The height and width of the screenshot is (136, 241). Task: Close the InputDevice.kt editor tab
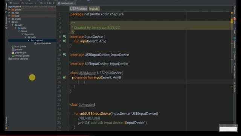pyautogui.click(x=75, y=3)
